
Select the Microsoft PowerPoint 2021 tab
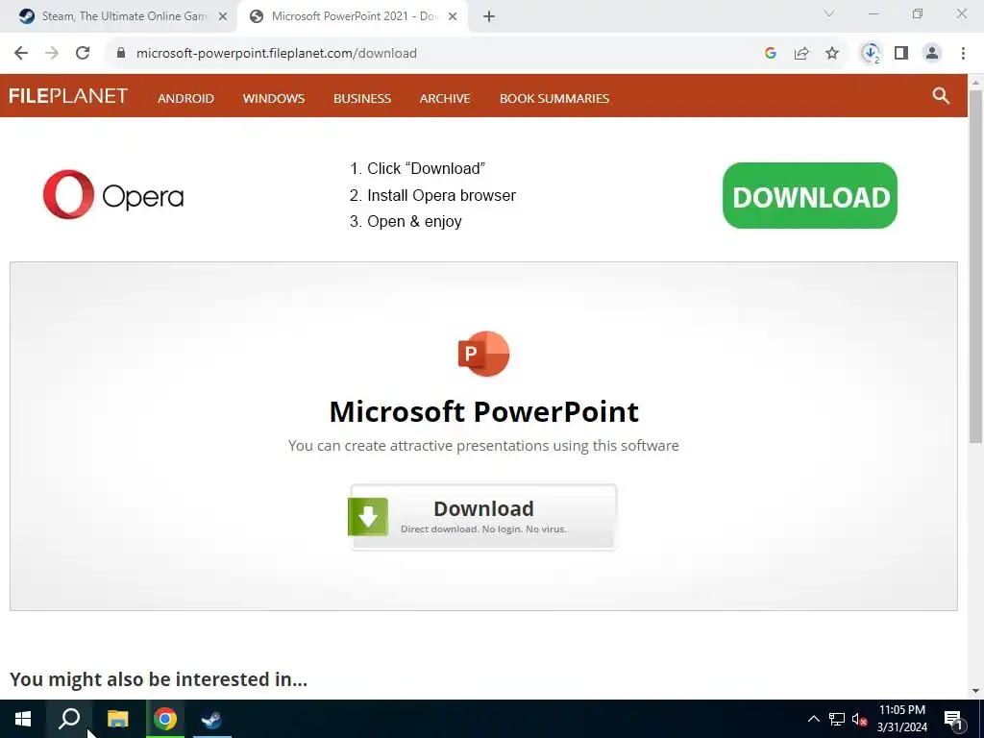(x=352, y=16)
